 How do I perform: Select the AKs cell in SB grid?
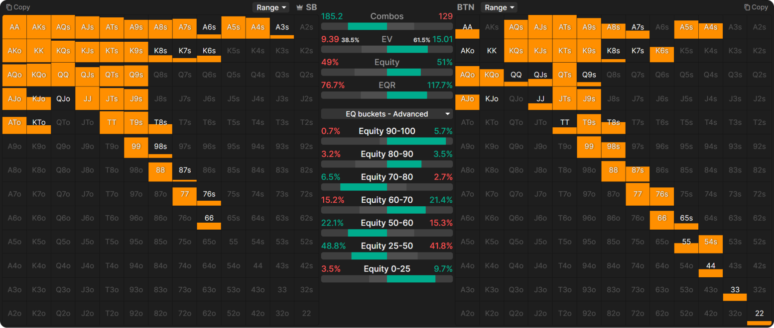click(39, 27)
